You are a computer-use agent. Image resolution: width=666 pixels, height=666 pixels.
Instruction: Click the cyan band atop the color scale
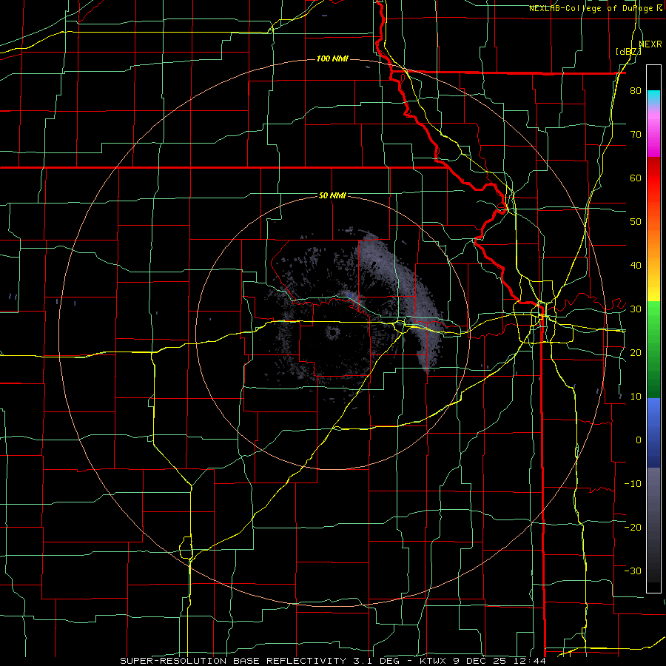tap(653, 97)
